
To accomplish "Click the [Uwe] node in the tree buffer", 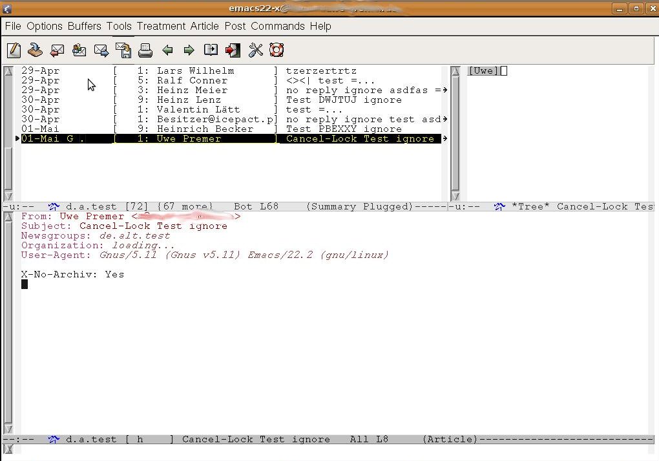I will 483,71.
